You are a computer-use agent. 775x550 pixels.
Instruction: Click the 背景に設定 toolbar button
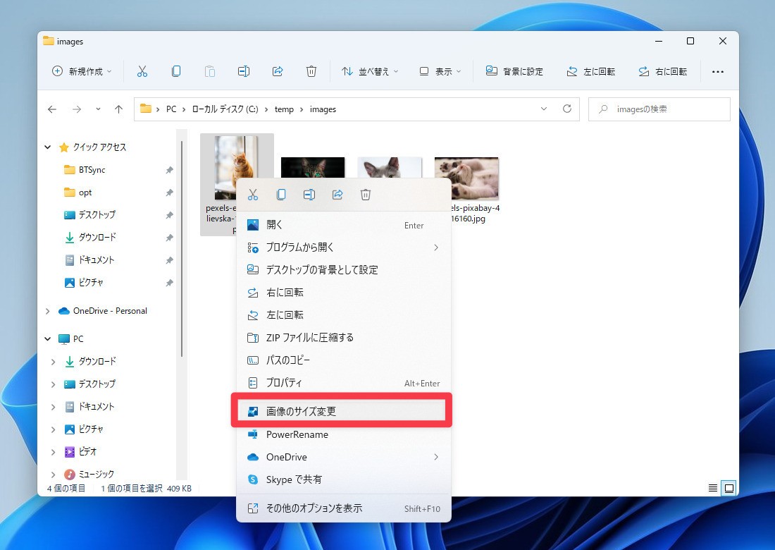515,71
